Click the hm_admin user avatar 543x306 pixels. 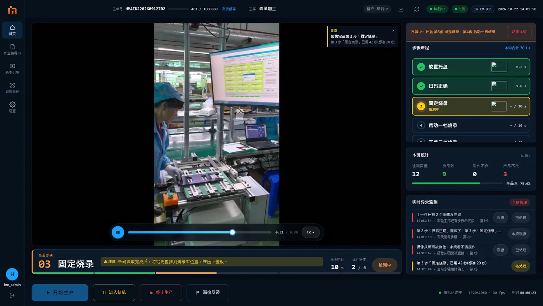(12, 274)
